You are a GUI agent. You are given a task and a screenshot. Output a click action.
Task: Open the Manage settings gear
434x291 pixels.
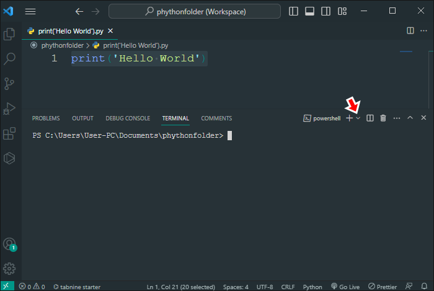(x=9, y=269)
